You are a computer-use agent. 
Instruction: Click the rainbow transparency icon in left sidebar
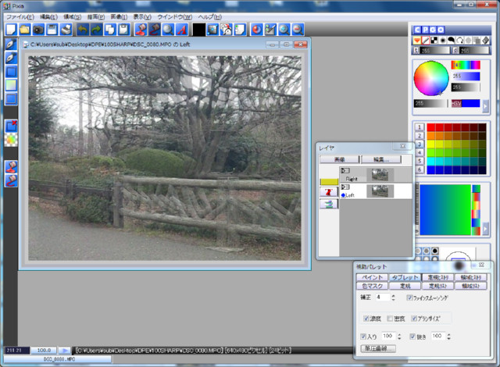(11, 140)
